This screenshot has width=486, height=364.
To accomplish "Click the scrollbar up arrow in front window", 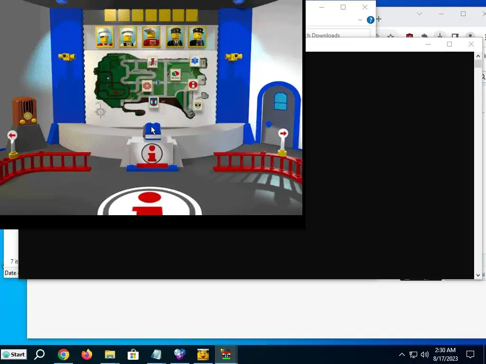I will pos(478,56).
